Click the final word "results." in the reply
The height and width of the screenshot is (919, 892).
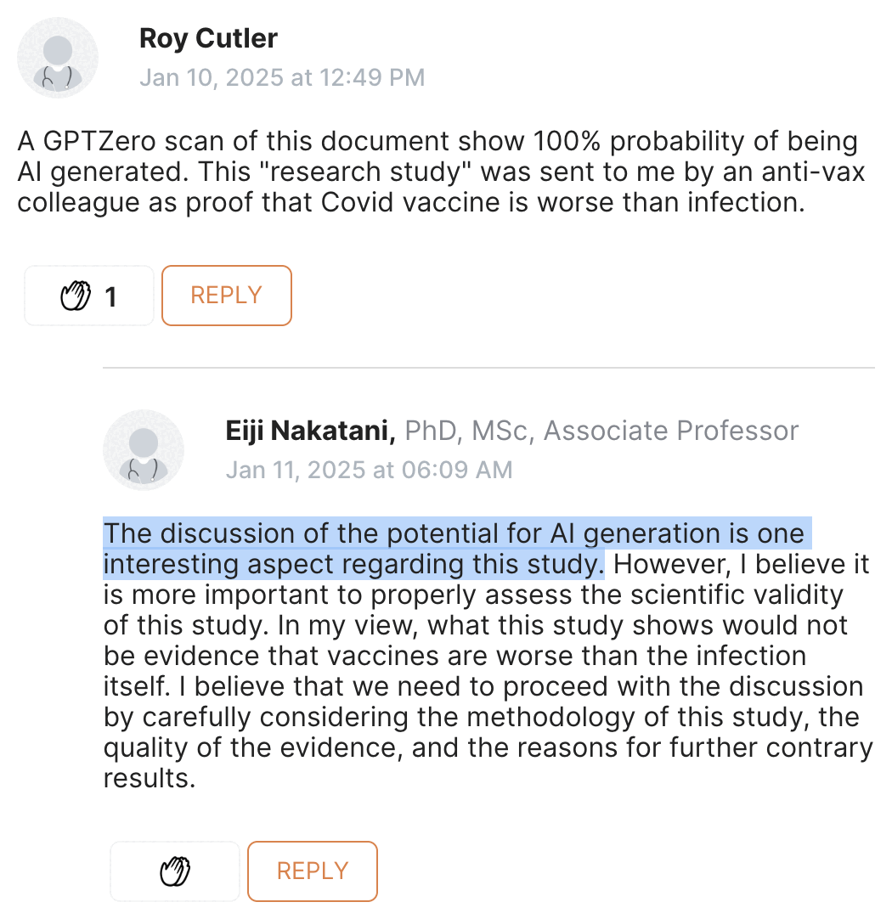click(150, 779)
